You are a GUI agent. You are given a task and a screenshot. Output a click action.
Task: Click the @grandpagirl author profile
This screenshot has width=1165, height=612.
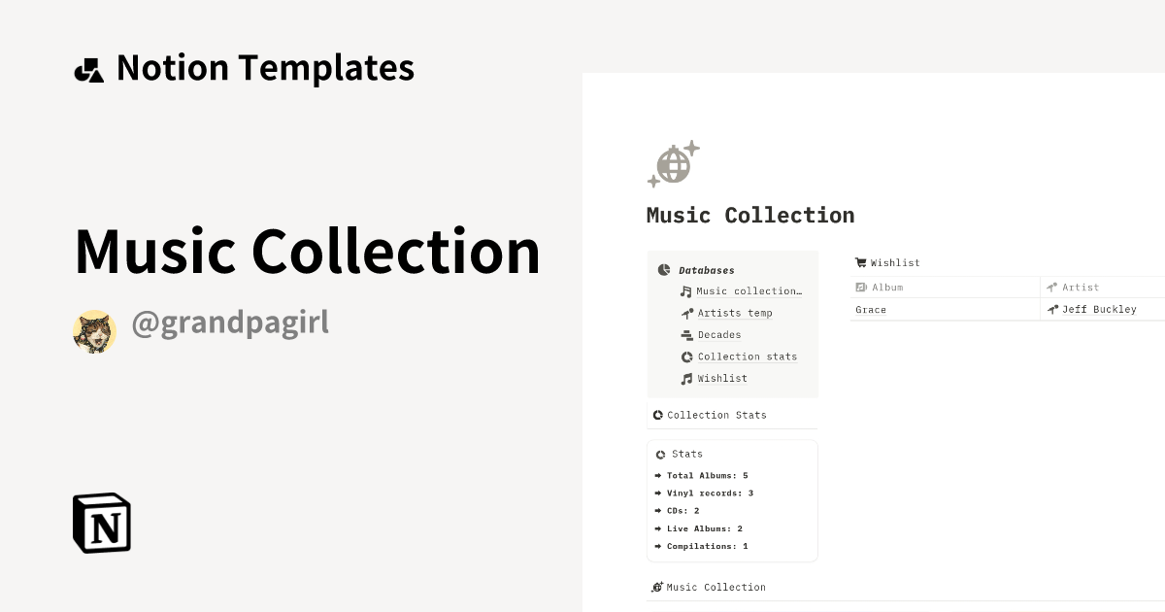point(230,322)
